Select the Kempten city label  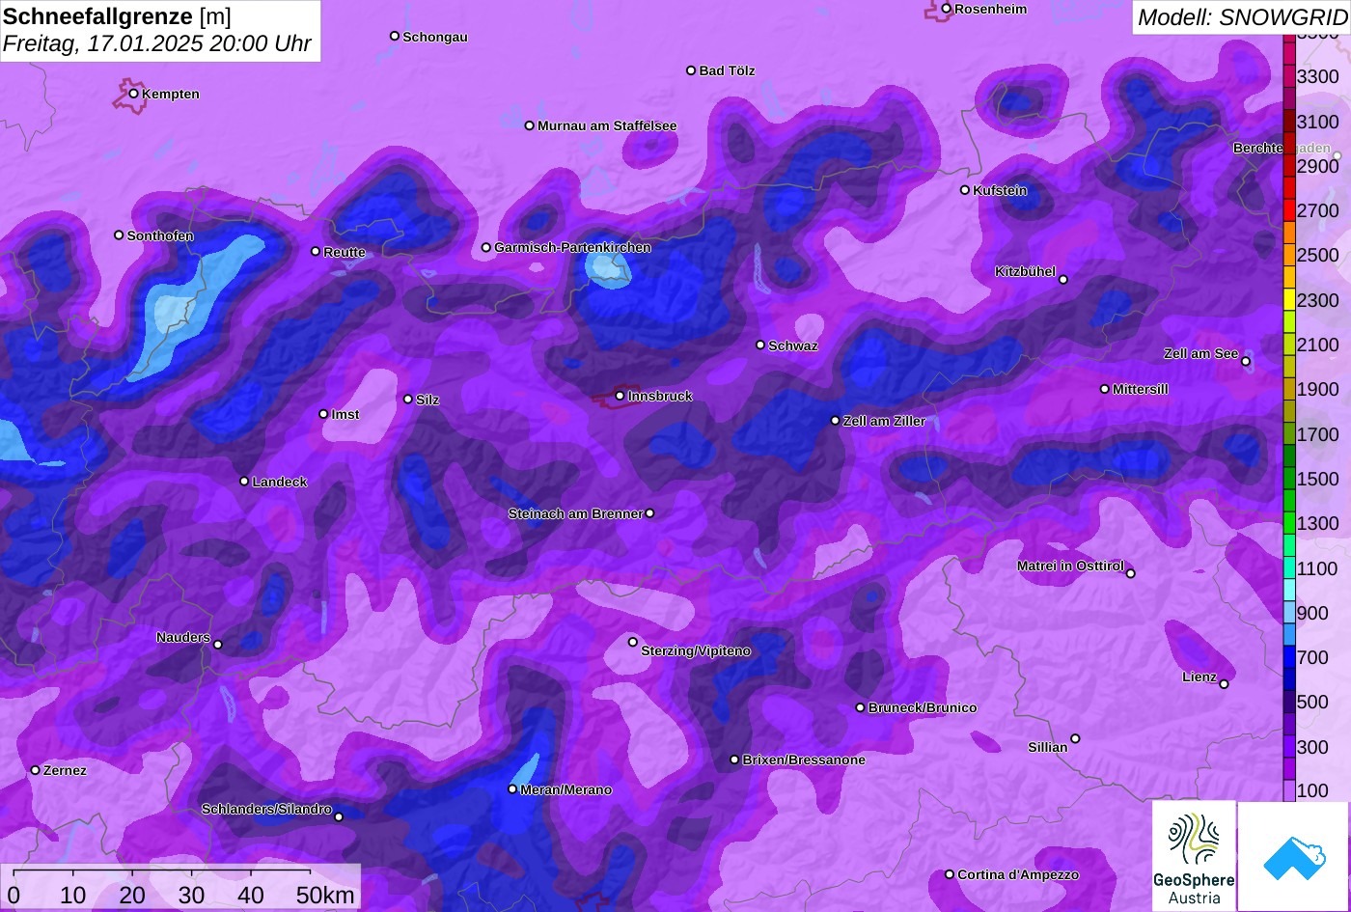170,94
